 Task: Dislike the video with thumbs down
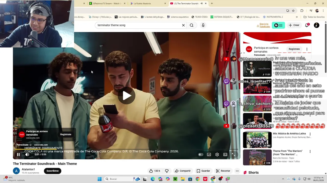(x=167, y=171)
